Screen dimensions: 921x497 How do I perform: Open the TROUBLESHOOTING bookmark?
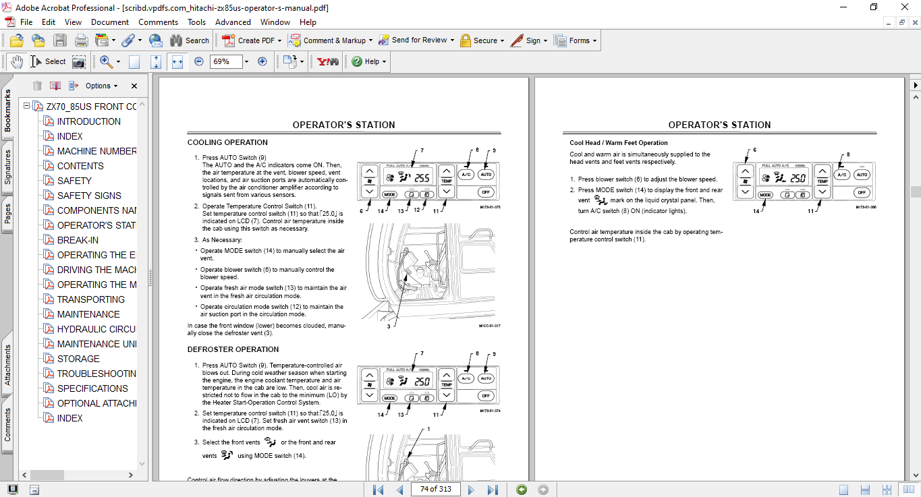(96, 374)
